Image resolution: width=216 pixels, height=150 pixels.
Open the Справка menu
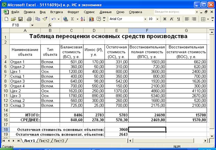[x=135, y=12]
